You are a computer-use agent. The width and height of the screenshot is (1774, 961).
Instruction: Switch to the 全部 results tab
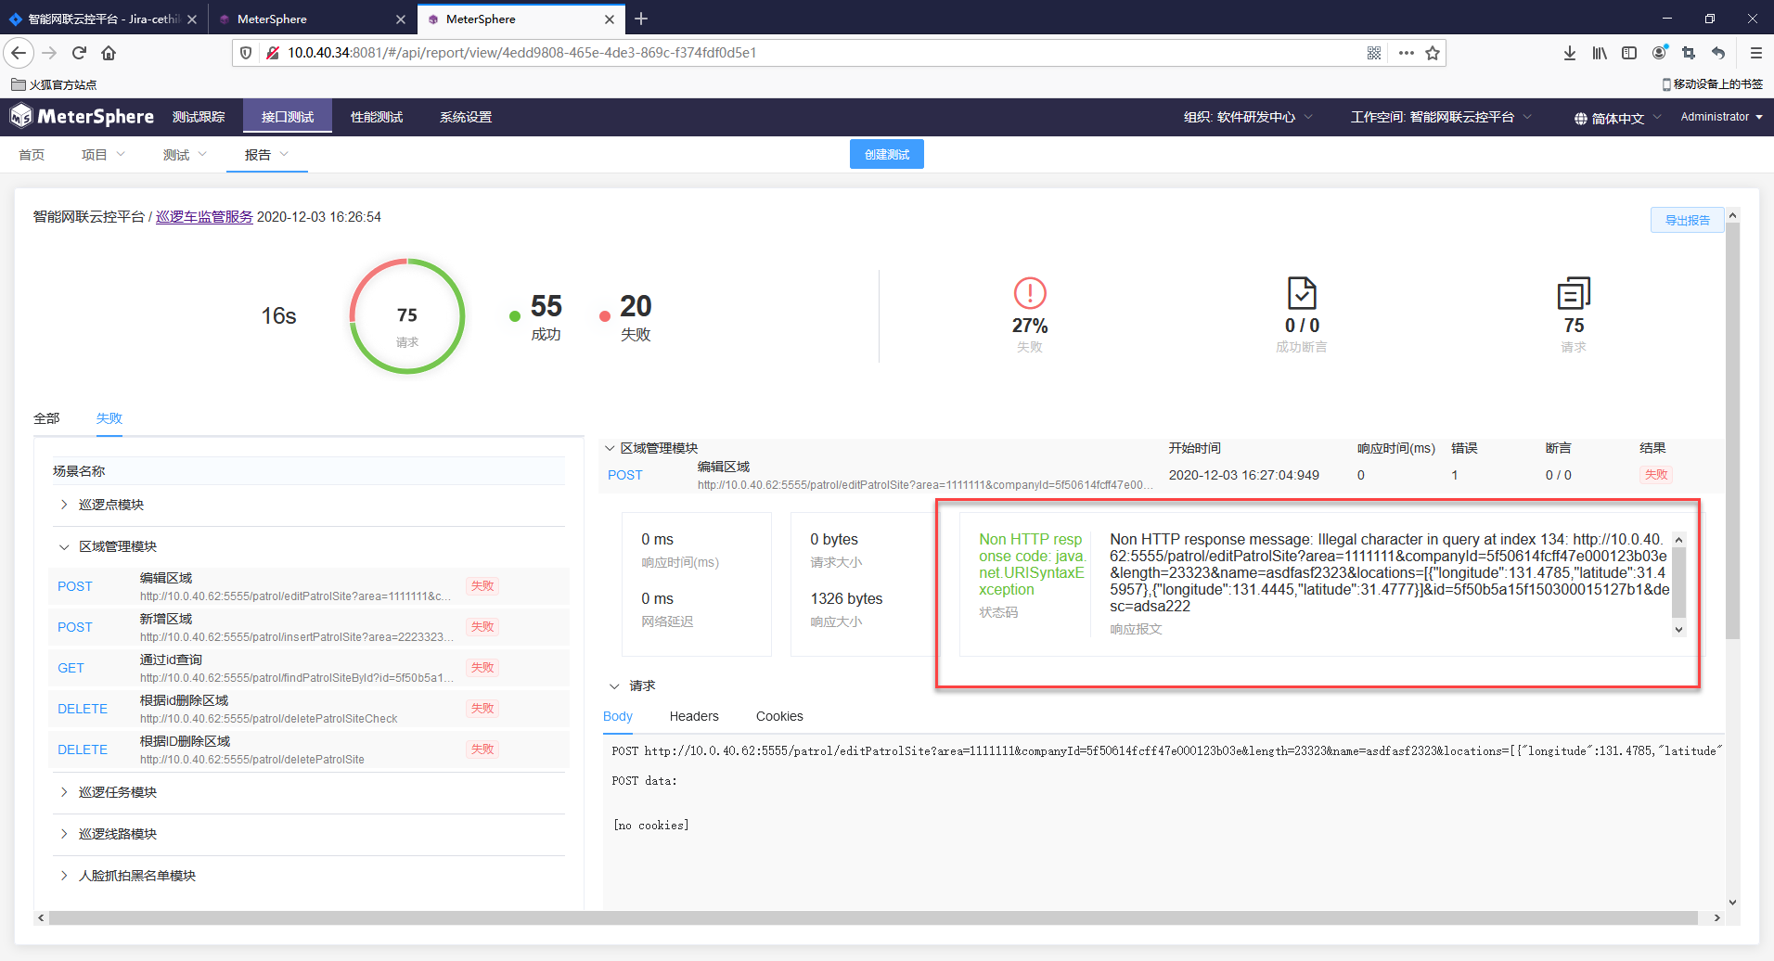46,418
